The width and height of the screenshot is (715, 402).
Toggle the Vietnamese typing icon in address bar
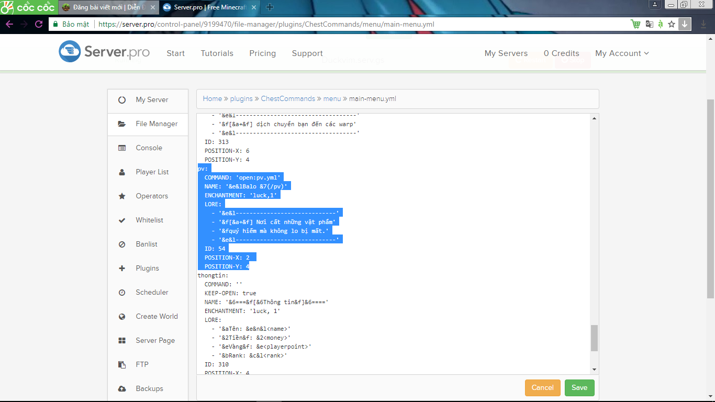pos(661,24)
